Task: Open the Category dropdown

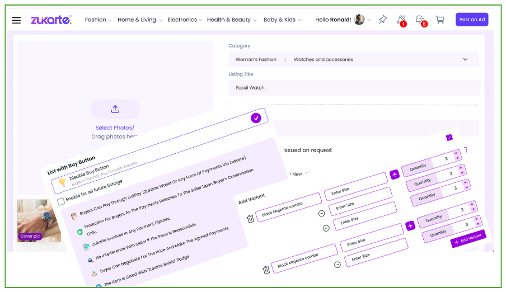Action: tap(354, 59)
